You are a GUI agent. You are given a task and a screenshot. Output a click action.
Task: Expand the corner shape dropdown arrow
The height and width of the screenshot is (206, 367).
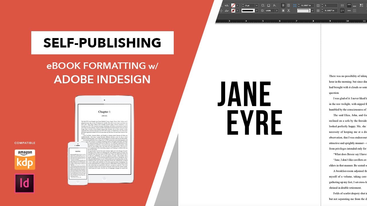[312, 11]
